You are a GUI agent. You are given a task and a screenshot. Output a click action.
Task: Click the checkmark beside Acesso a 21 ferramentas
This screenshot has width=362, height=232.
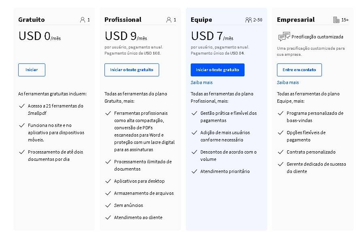(x=22, y=106)
